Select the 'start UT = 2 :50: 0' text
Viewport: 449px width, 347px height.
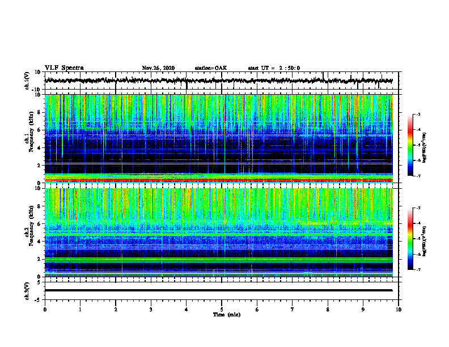point(274,68)
